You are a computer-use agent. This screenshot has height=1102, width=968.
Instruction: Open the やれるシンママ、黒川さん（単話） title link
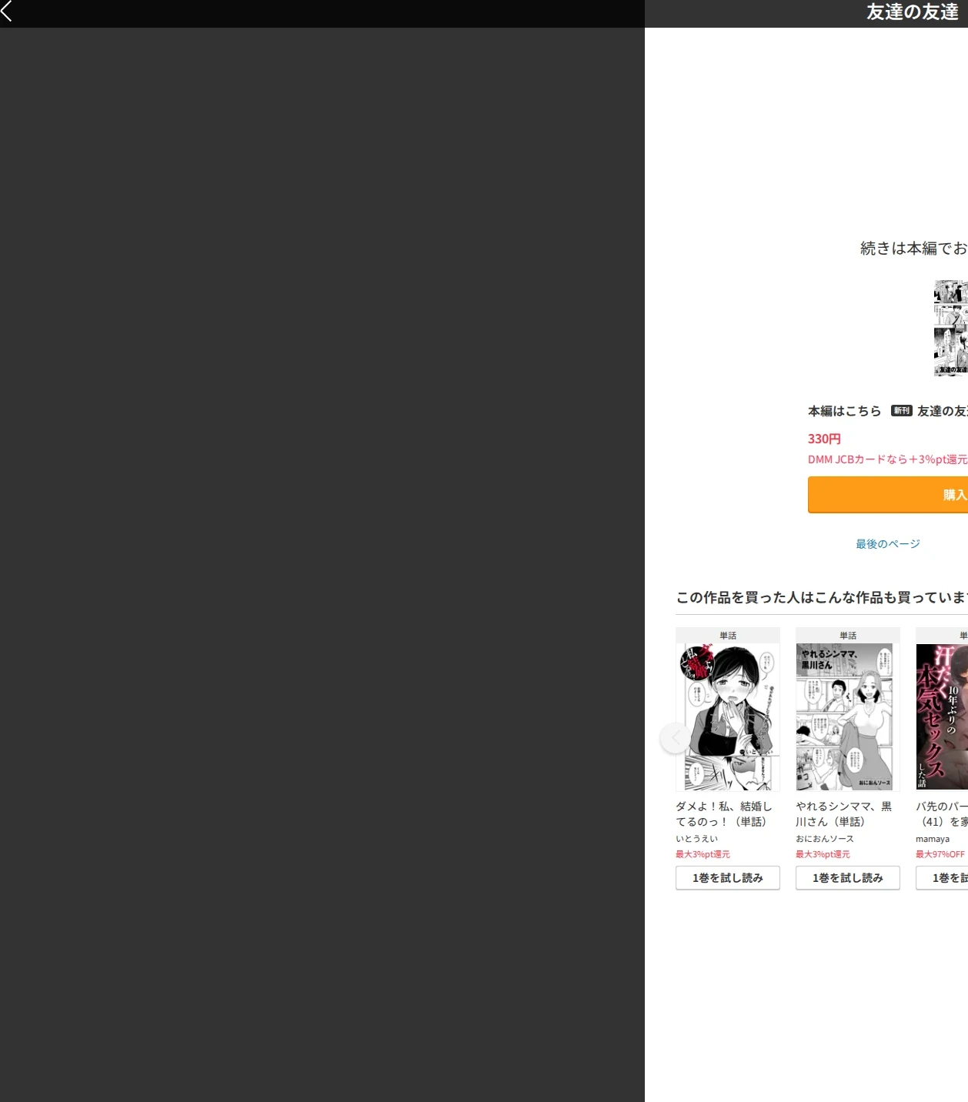(x=844, y=814)
